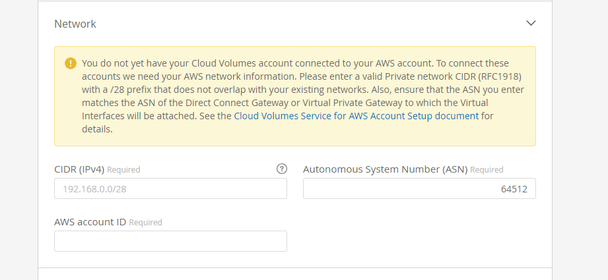Click the word 'details.' ending the warning banner
608x280 pixels.
click(x=97, y=129)
